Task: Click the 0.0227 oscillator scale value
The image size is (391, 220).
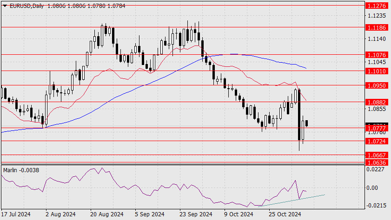Action: point(376,169)
